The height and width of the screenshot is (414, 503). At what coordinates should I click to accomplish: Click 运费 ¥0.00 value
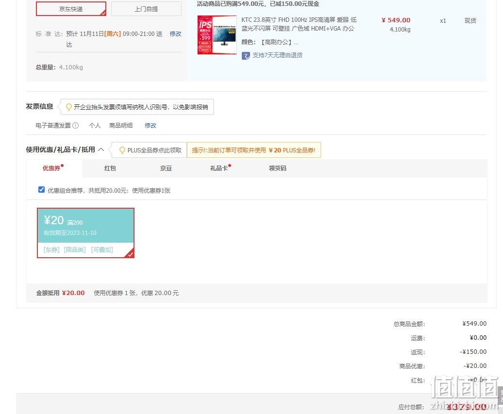pos(478,338)
